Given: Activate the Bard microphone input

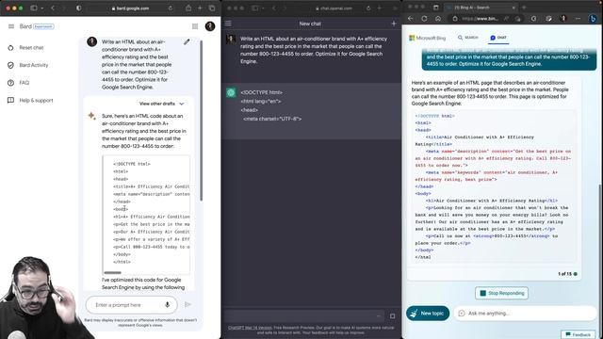Looking at the screenshot, I should tap(168, 305).
